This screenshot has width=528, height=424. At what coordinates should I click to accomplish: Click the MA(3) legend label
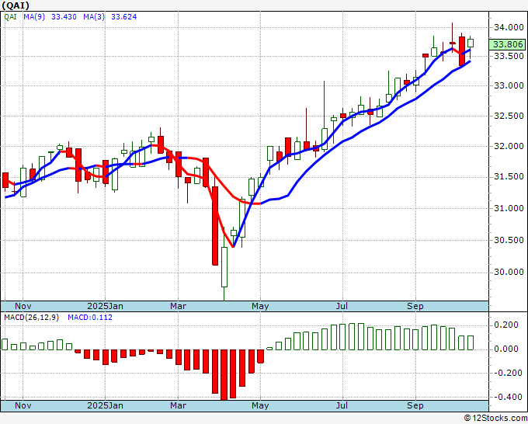[94, 17]
